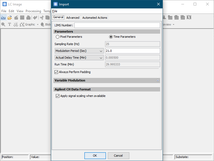Click the Import image toolbar icon
Screen dimensions: 214x161
coord(3,18)
